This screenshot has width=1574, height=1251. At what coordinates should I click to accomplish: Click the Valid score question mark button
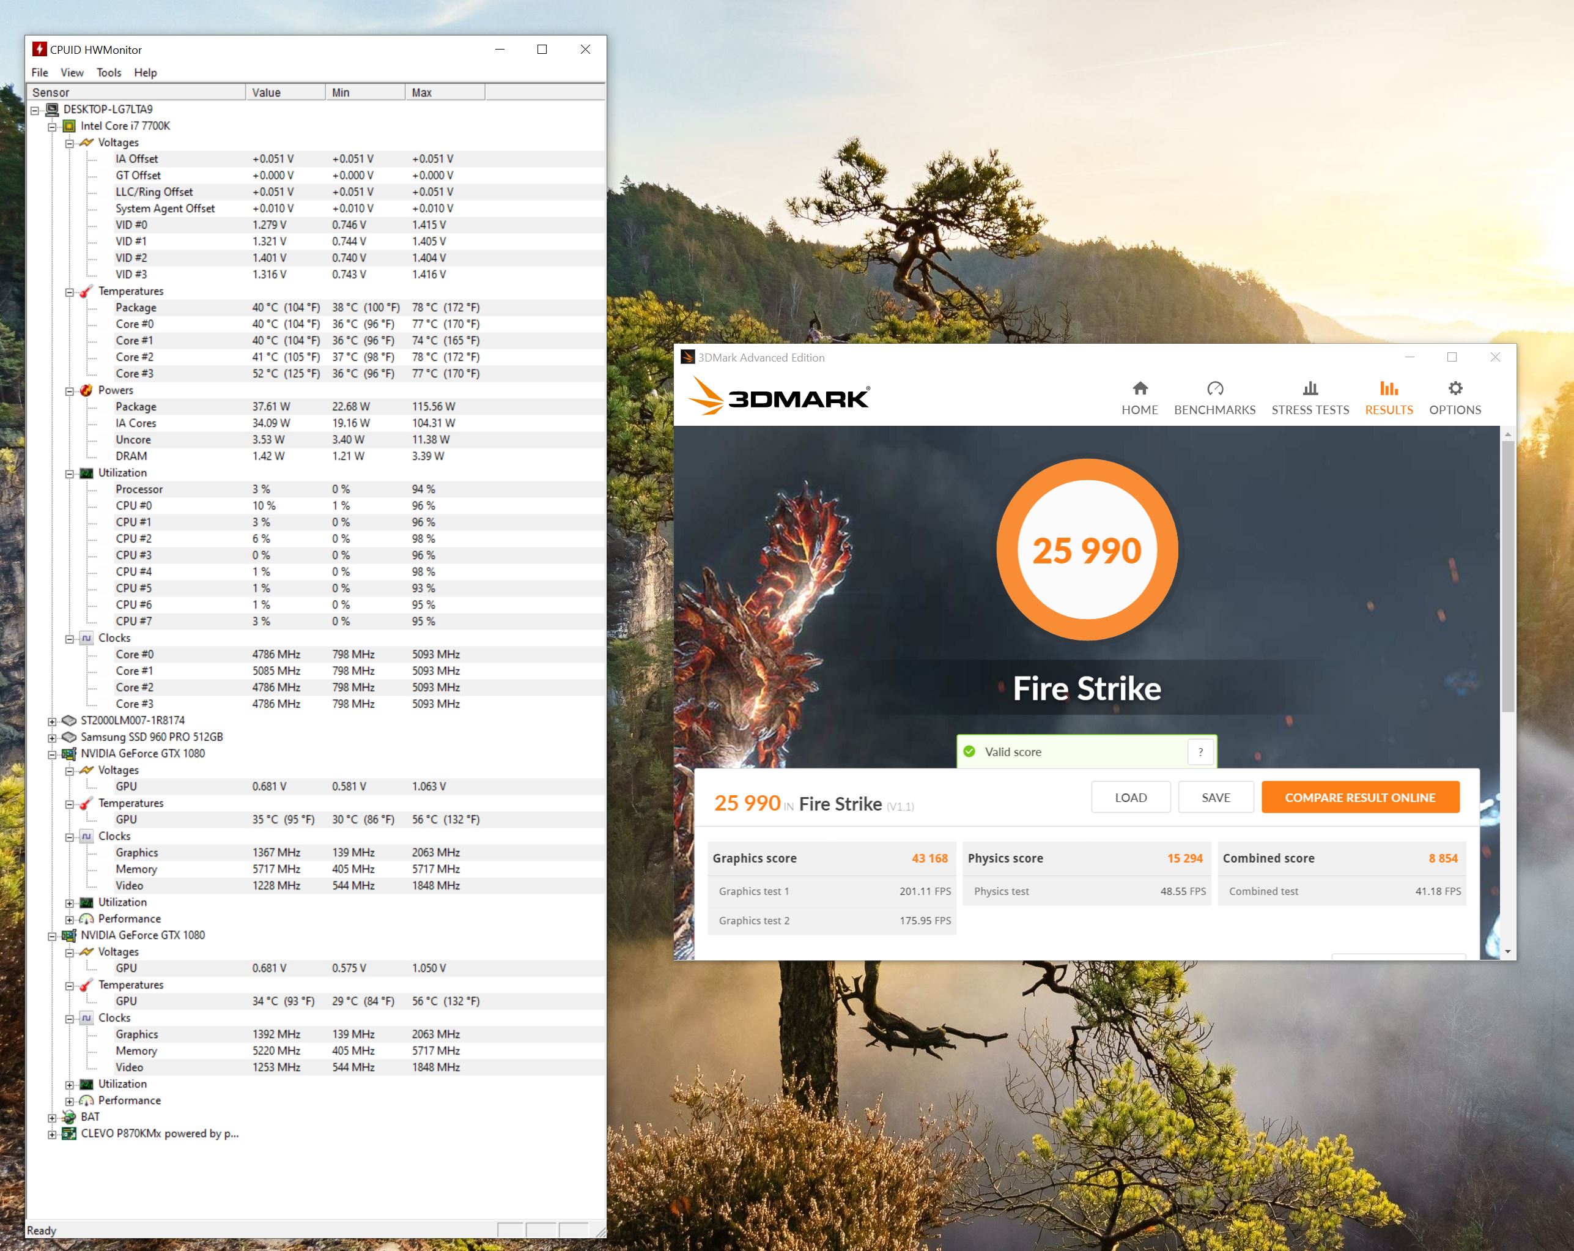tap(1200, 751)
